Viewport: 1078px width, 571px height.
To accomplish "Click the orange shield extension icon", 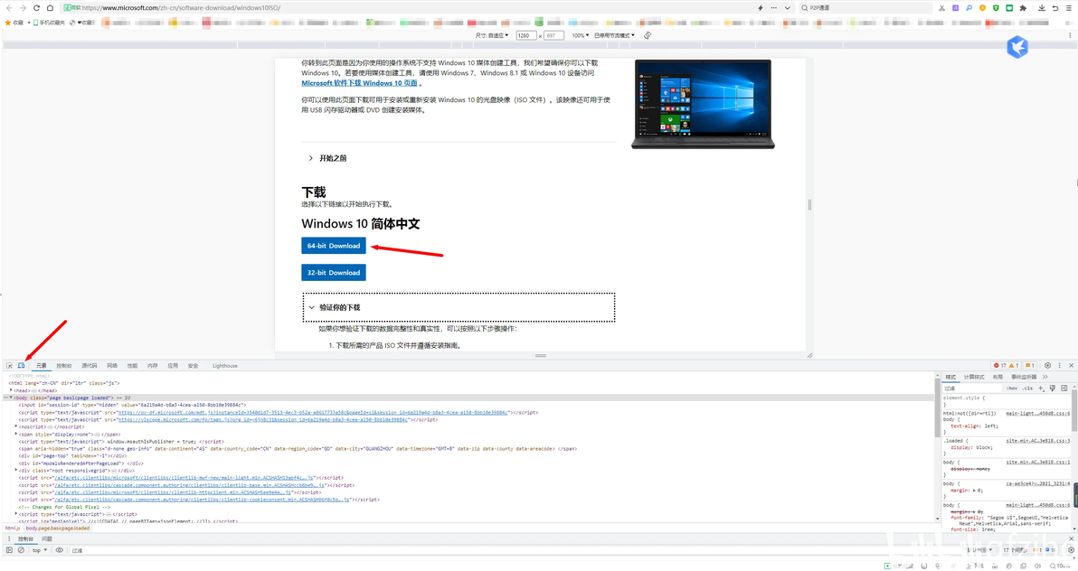I will click(x=982, y=7).
